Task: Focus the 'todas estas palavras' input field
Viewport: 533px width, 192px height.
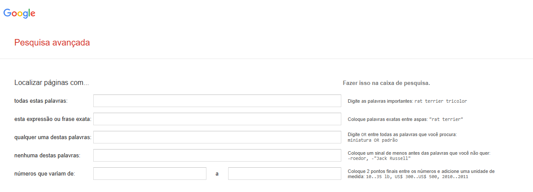Action: coord(217,101)
